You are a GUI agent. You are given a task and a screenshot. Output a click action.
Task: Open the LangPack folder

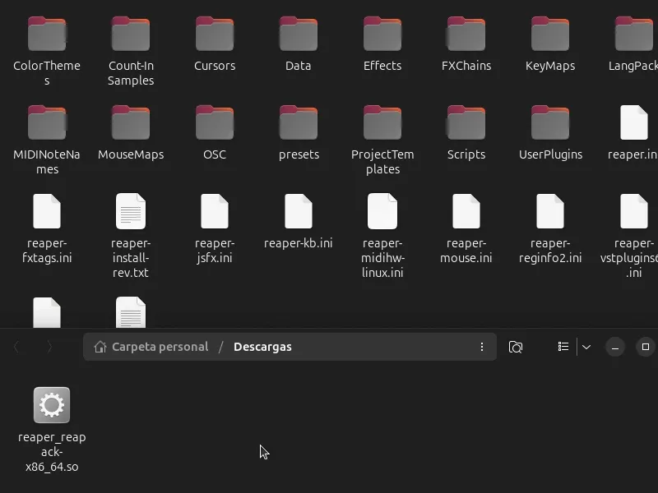point(634,34)
